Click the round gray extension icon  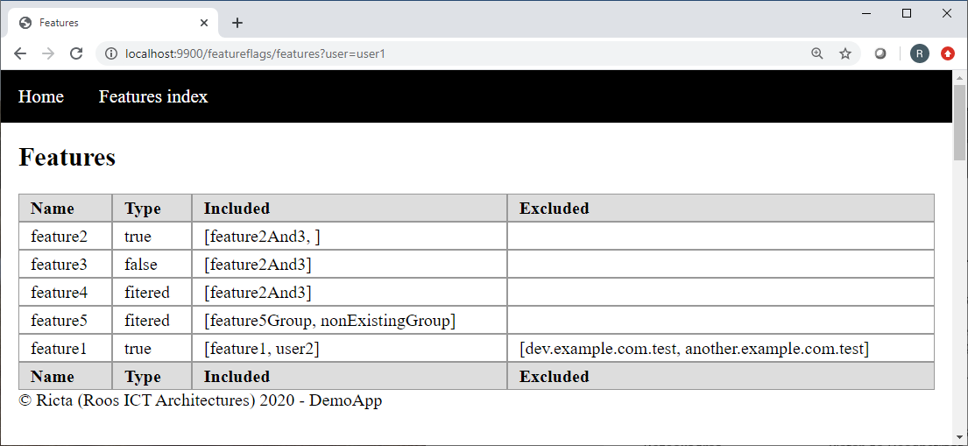tap(880, 53)
